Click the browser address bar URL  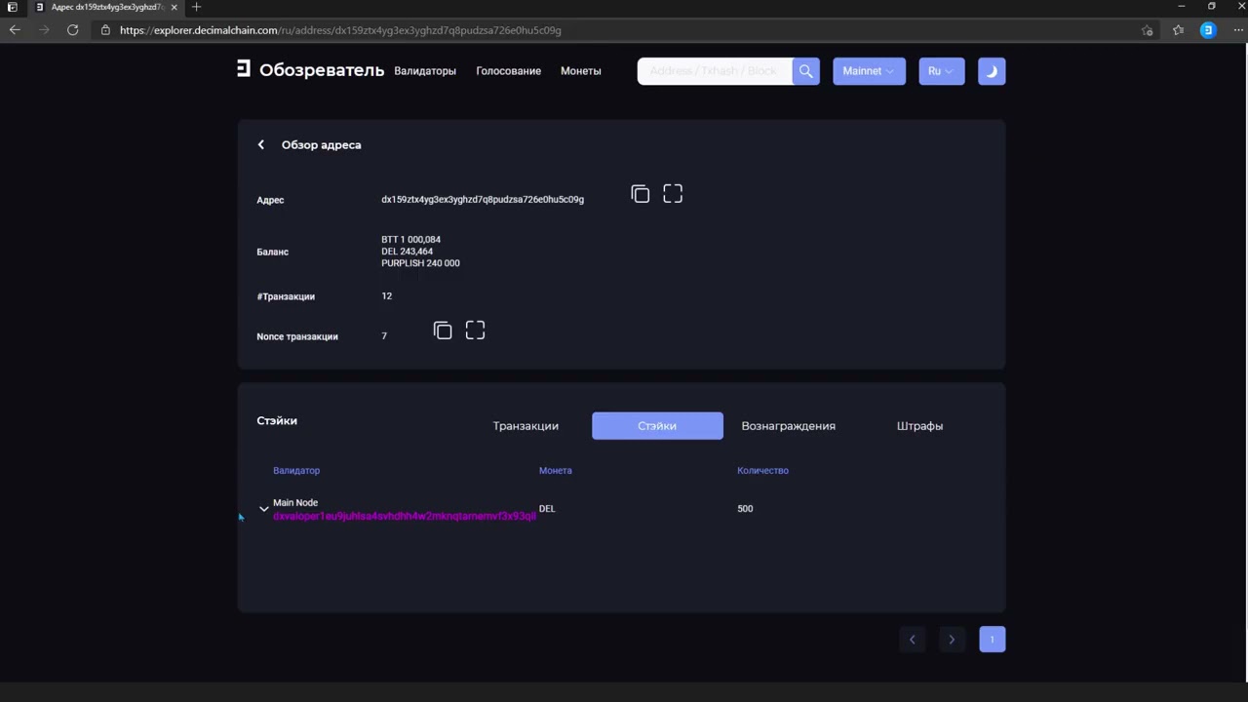click(340, 30)
